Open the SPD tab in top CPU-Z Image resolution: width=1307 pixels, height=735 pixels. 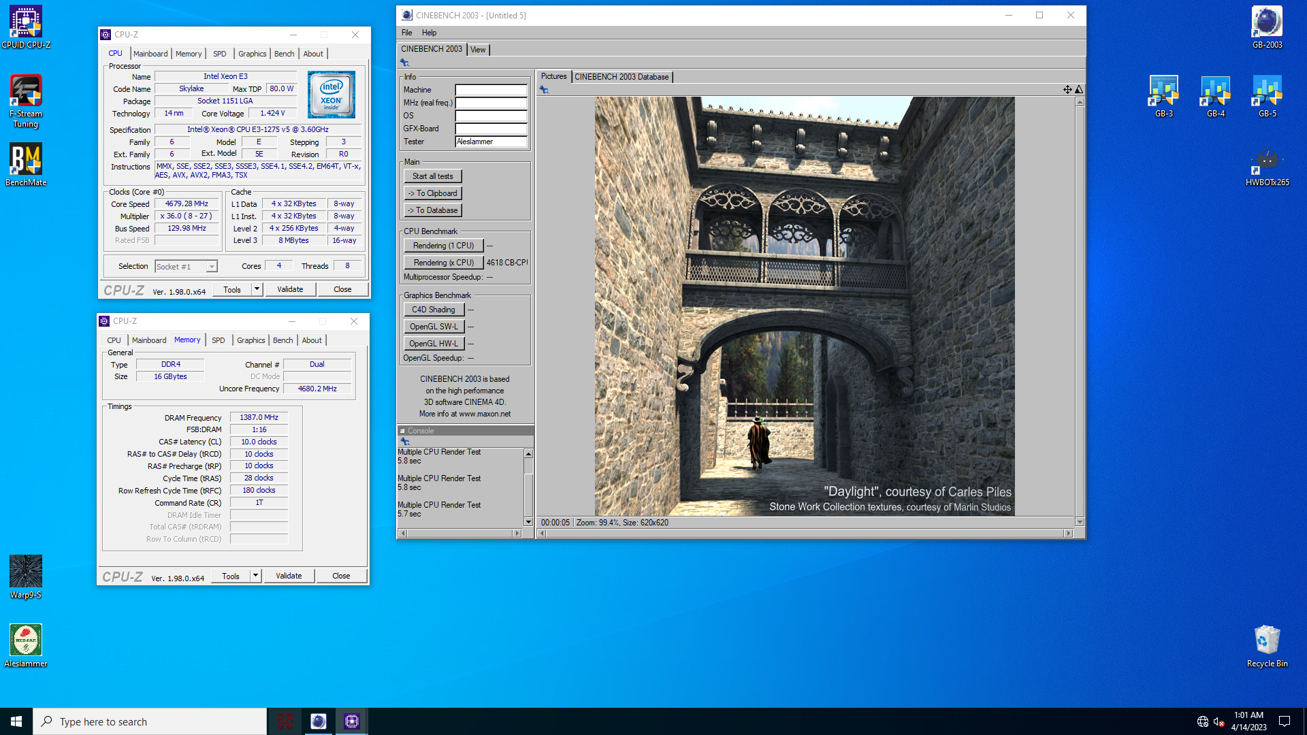(x=219, y=54)
